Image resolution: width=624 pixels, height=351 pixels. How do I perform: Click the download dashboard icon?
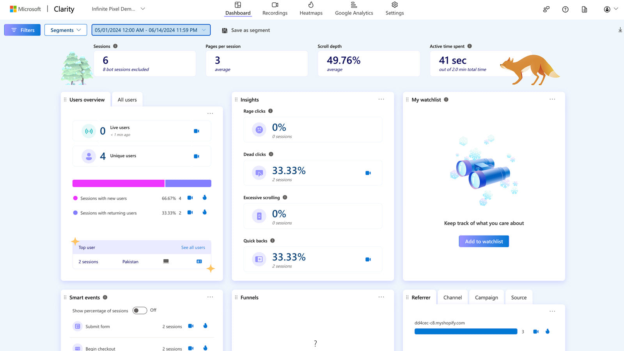(x=620, y=30)
